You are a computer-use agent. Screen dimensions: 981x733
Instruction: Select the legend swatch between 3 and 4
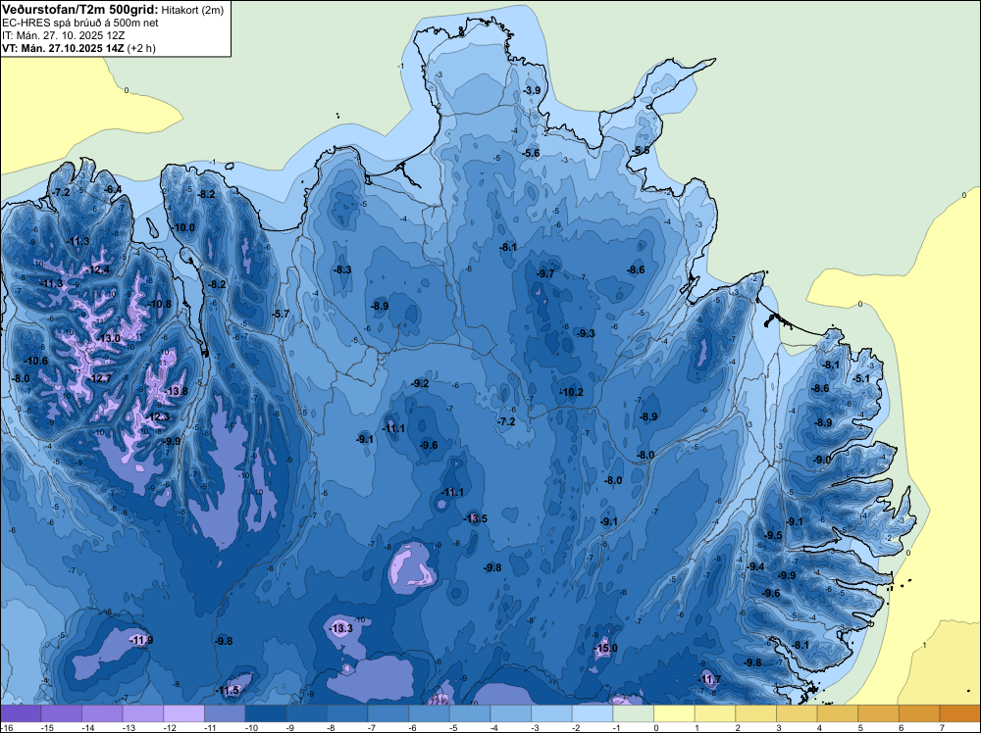click(797, 713)
